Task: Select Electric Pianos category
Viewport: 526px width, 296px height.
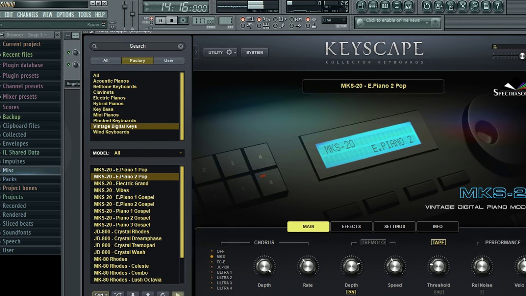Action: point(109,98)
